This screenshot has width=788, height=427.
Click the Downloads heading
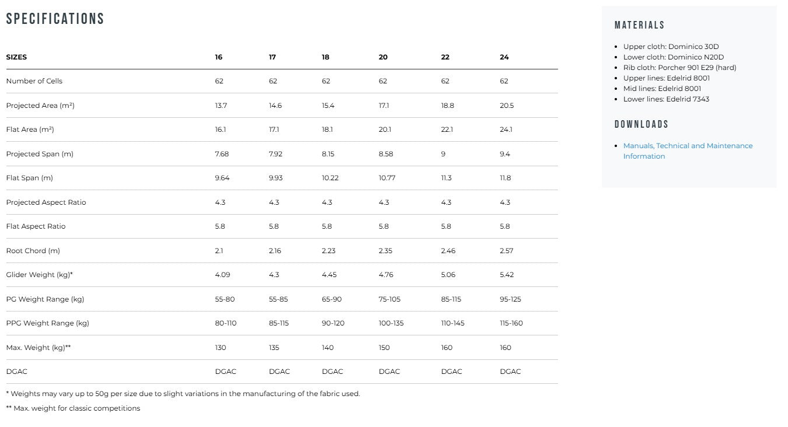click(641, 124)
